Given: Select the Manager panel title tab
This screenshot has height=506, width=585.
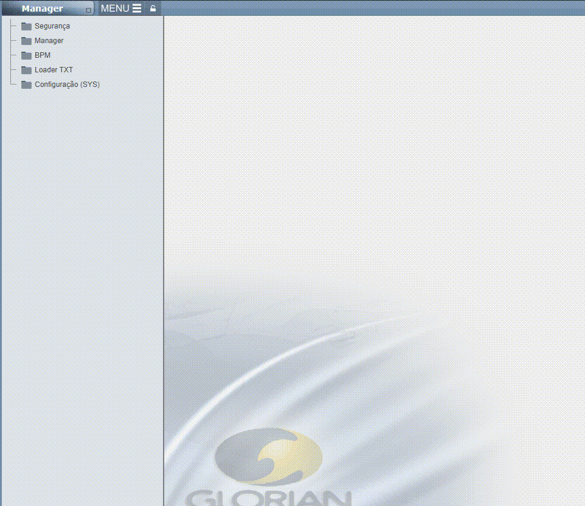Looking at the screenshot, I should (x=43, y=9).
